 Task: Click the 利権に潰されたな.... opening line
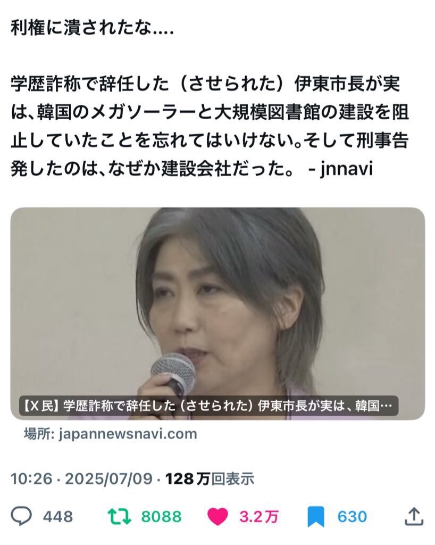tap(92, 28)
